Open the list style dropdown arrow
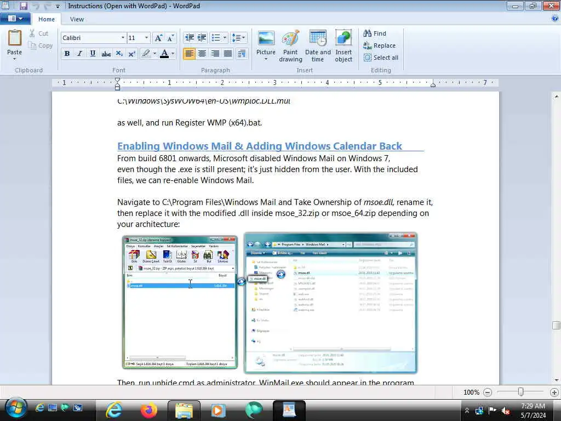Viewport: 561px width, 421px height. point(225,38)
